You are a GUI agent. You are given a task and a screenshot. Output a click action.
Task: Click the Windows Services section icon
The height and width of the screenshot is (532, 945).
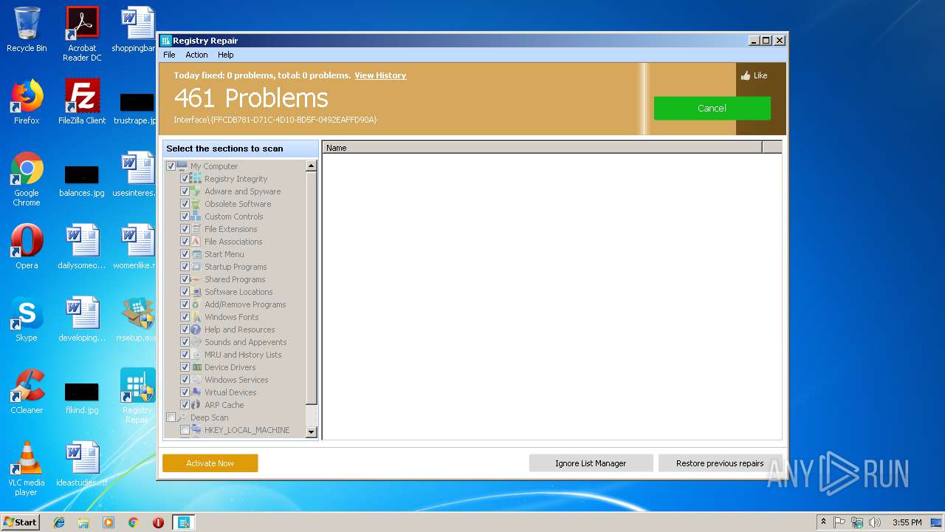[x=196, y=380]
